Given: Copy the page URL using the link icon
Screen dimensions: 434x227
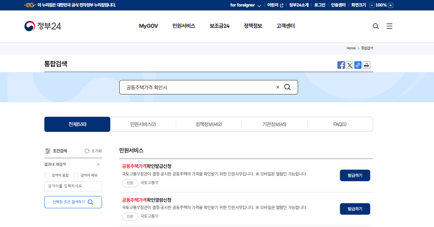Looking at the screenshot, I should point(358,65).
